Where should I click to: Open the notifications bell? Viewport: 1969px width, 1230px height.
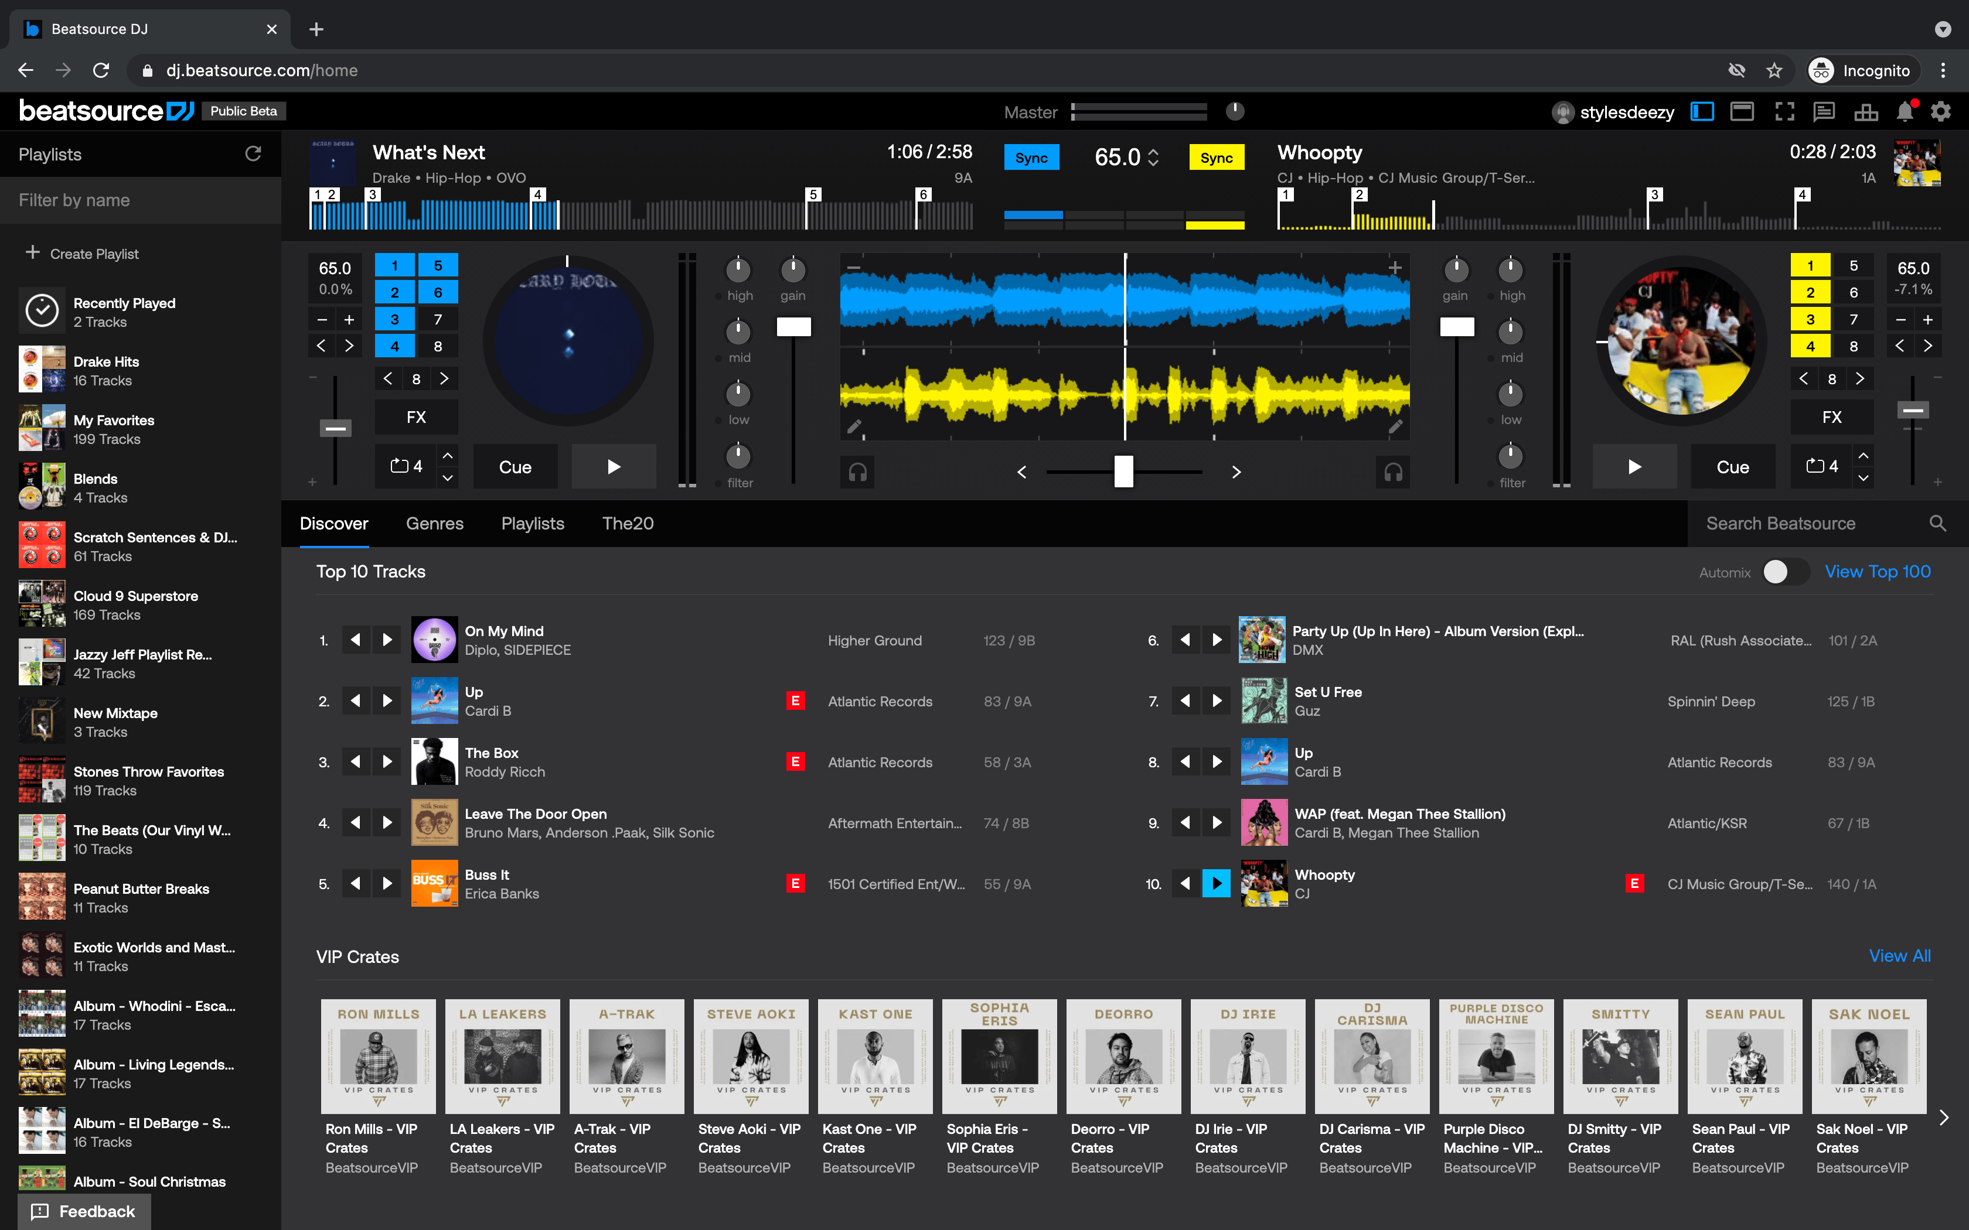click(1903, 111)
